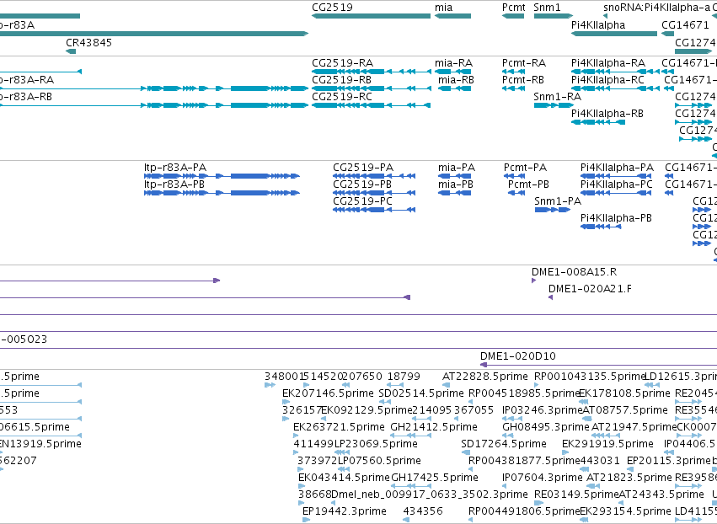Viewport: 717px width, 524px height.
Task: Click the GH21412.5prime EST label
Action: (x=434, y=427)
